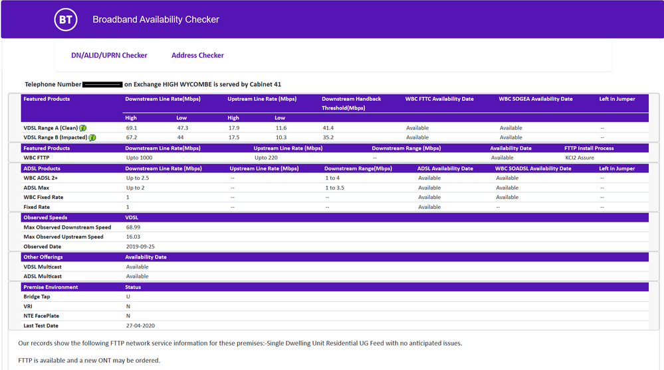
Task: Click the Max Observed Downstream Speed label
Action: click(67, 227)
